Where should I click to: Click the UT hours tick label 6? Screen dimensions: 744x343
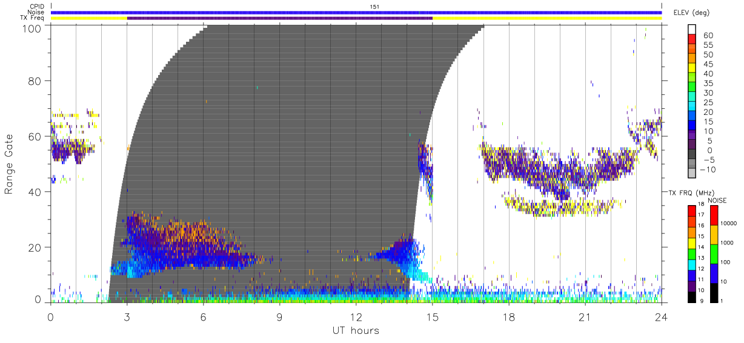pyautogui.click(x=204, y=316)
